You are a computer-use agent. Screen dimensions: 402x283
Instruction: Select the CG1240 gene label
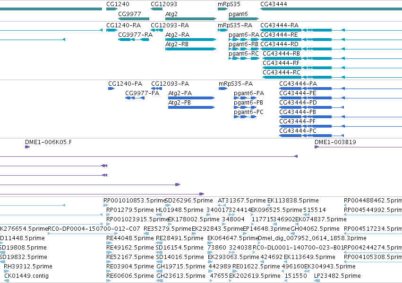pos(118,4)
